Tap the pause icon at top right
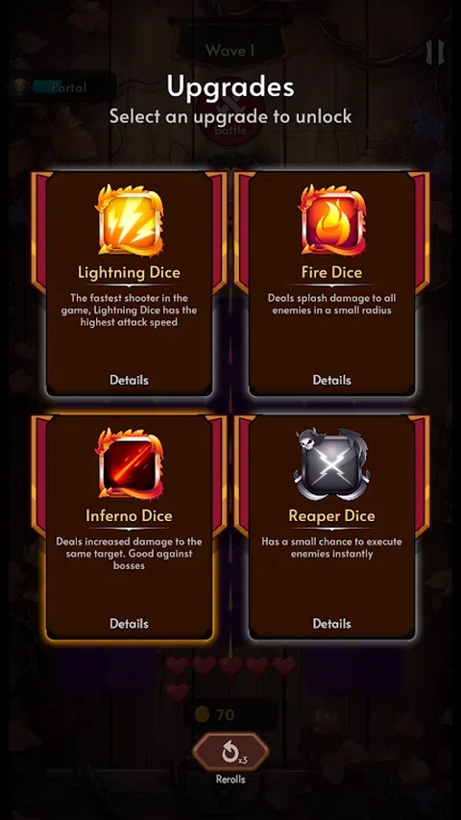Image resolution: width=461 pixels, height=820 pixels. [435, 52]
